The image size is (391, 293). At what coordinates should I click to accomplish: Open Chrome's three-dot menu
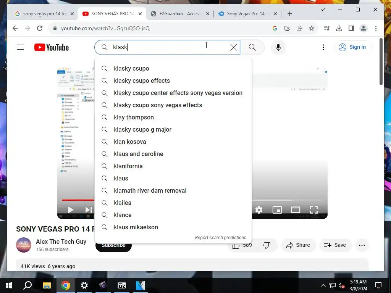(x=376, y=28)
